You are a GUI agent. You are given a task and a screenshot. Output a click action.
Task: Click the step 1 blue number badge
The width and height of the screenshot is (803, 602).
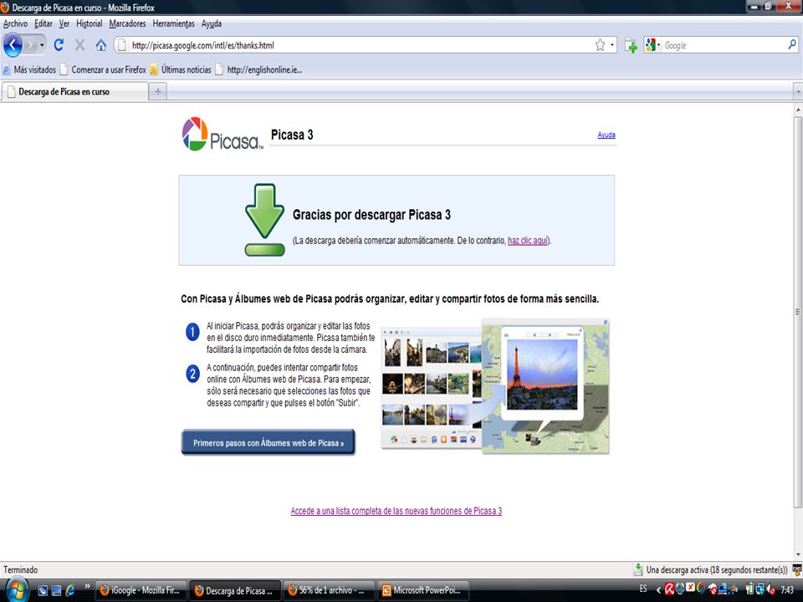pyautogui.click(x=192, y=332)
